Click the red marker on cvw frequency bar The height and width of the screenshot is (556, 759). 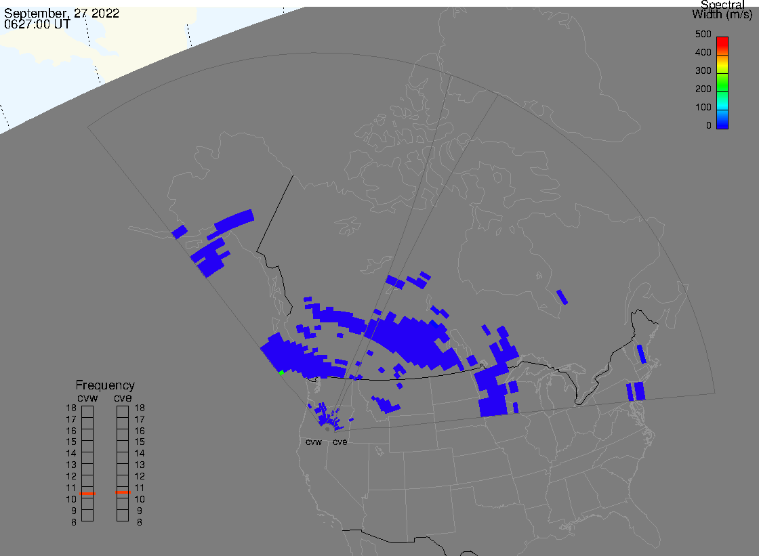(x=87, y=494)
